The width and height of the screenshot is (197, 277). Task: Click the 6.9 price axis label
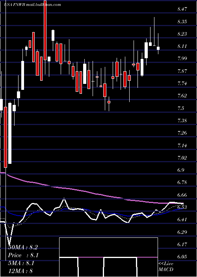(x=180, y=170)
